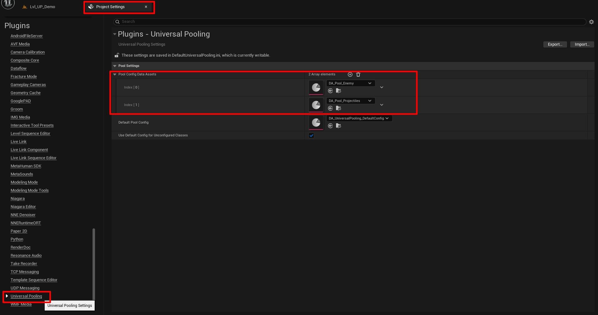Click the Import... button
The height and width of the screenshot is (315, 598).
pos(582,44)
